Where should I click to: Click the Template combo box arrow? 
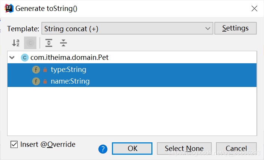[x=208, y=28]
